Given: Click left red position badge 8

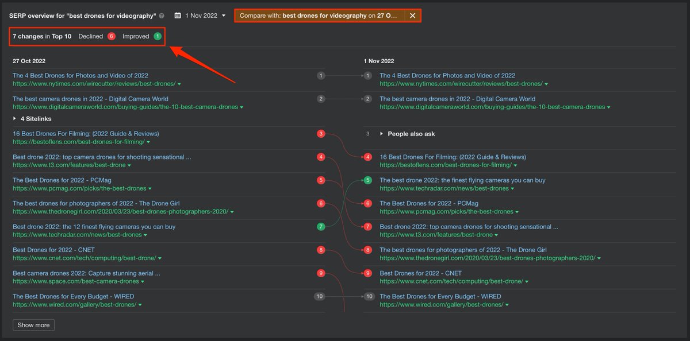Looking at the screenshot, I should pyautogui.click(x=321, y=250).
